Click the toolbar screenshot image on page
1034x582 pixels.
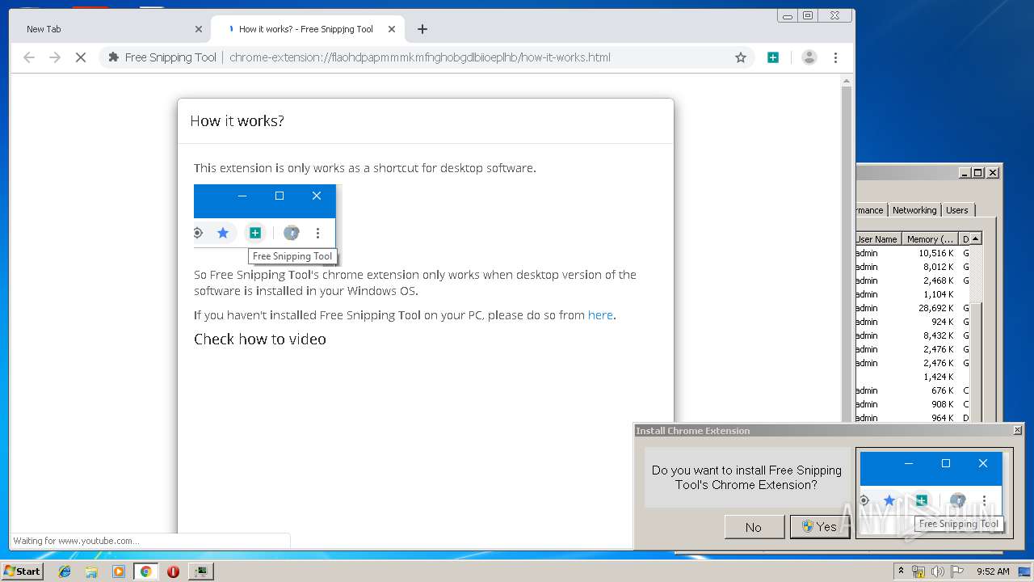point(267,225)
